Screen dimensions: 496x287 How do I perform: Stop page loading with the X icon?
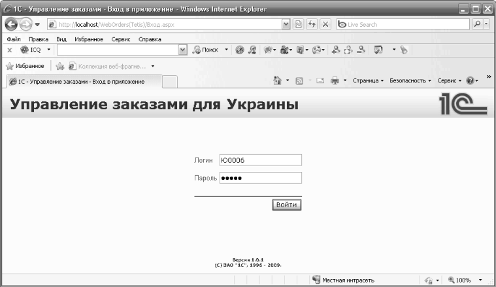pyautogui.click(x=325, y=25)
